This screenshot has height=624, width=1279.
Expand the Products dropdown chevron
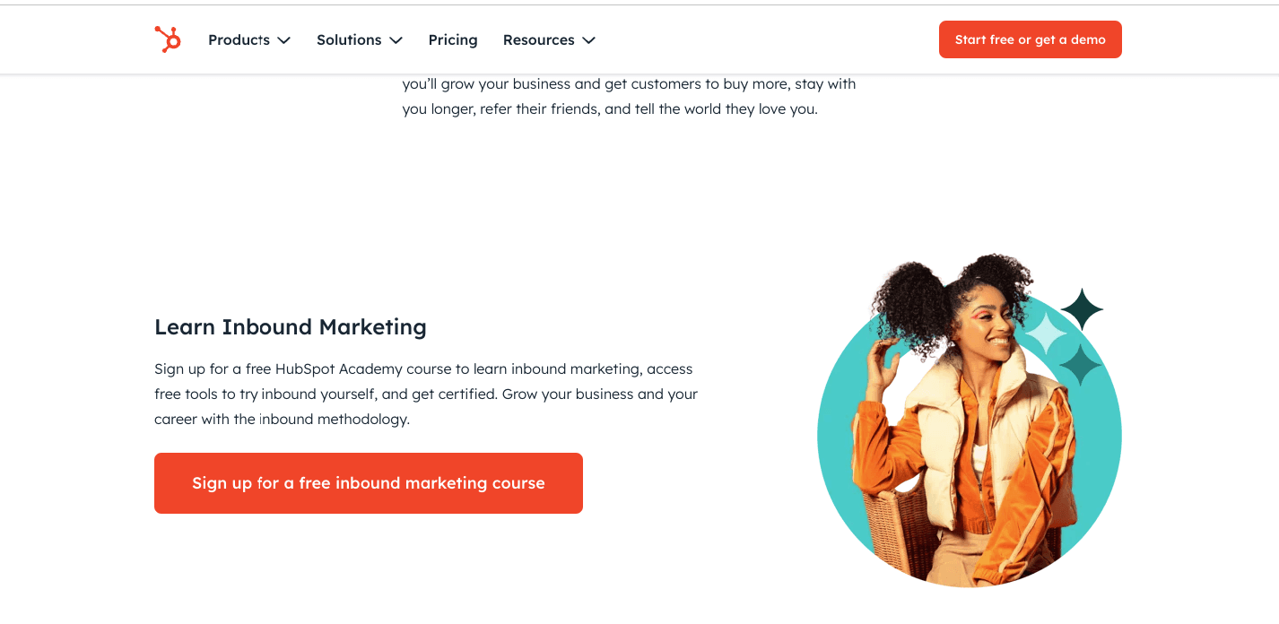284,40
